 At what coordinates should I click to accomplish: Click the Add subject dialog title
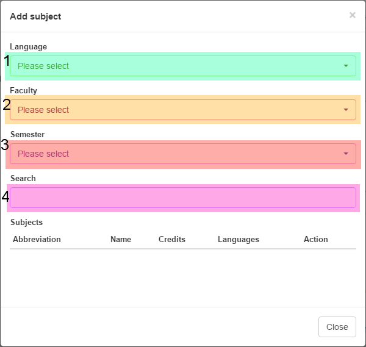click(35, 16)
